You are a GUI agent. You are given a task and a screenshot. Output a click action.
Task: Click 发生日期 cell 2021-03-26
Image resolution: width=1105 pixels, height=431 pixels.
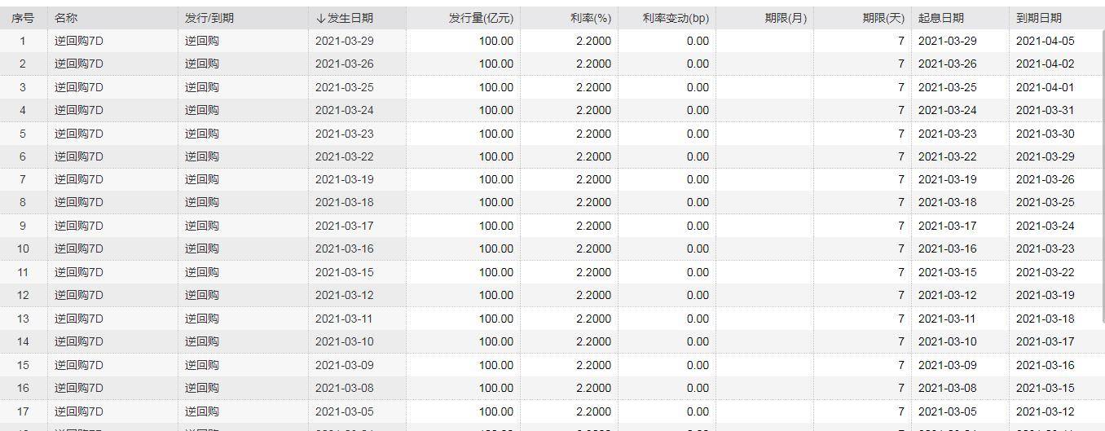tap(345, 64)
